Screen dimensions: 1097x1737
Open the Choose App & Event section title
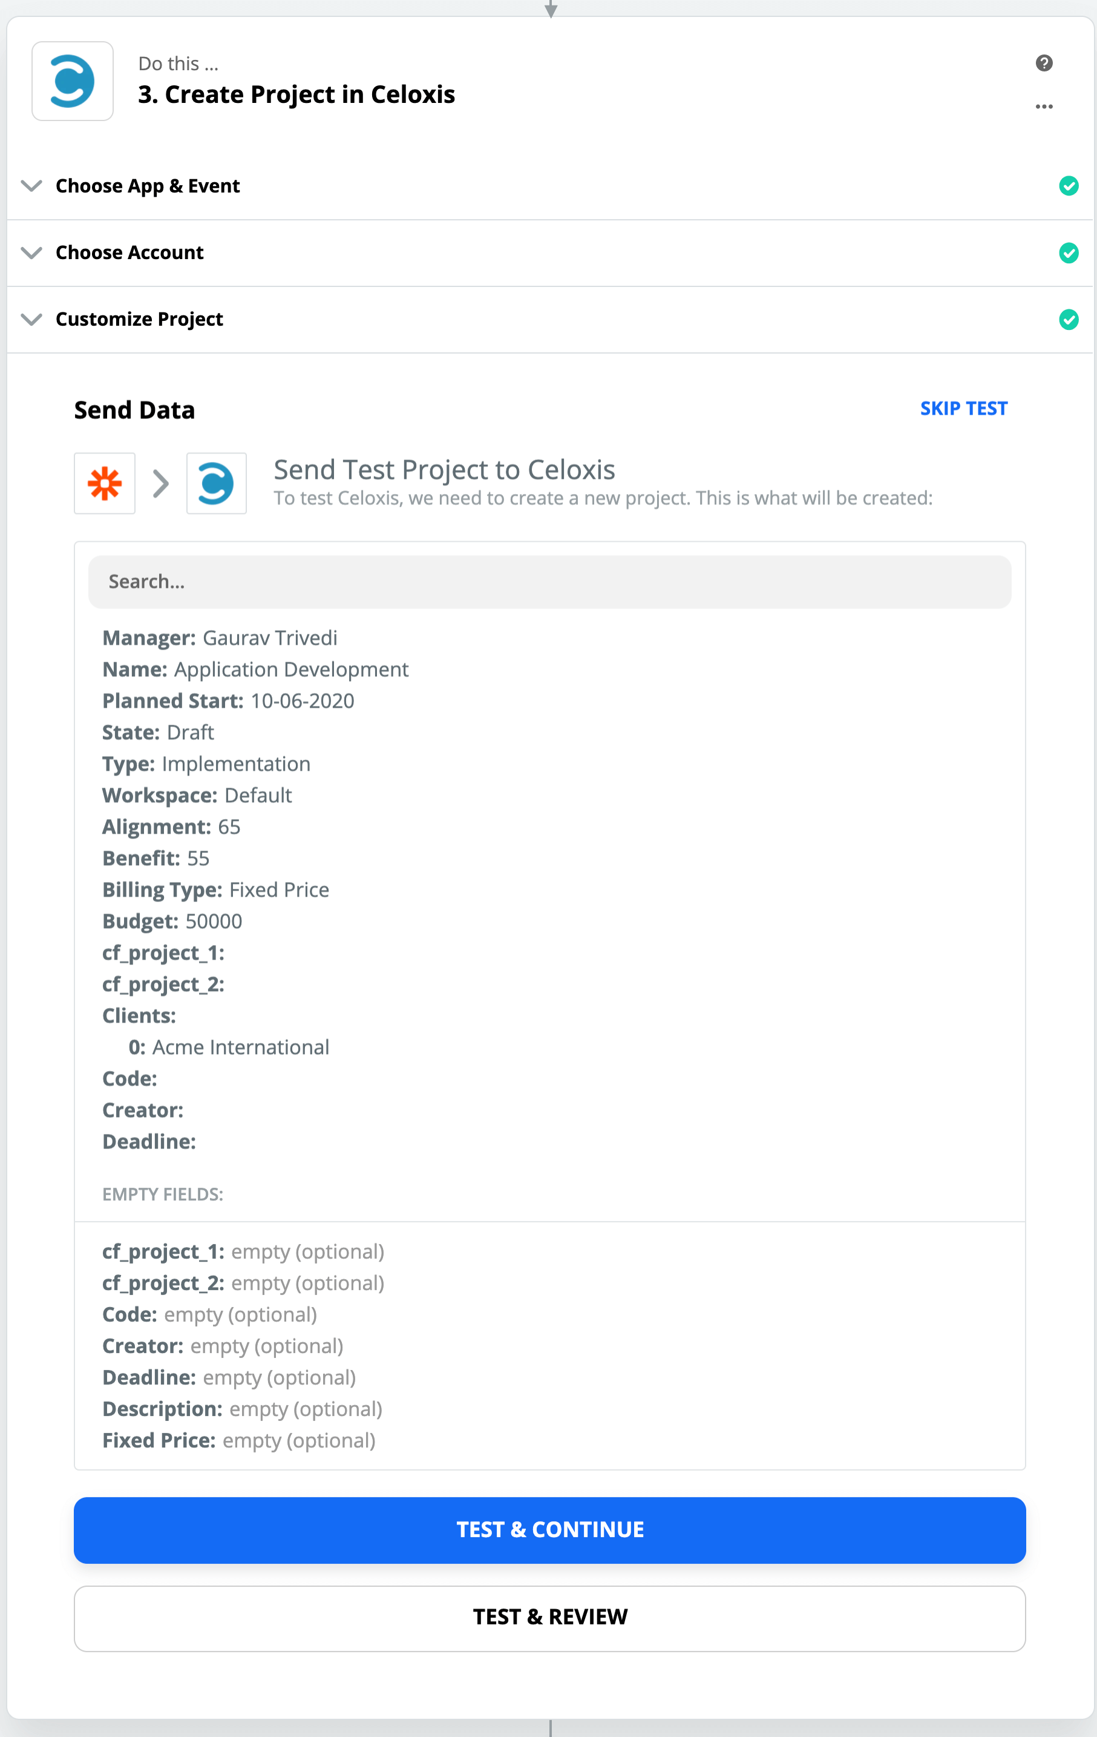pos(148,186)
